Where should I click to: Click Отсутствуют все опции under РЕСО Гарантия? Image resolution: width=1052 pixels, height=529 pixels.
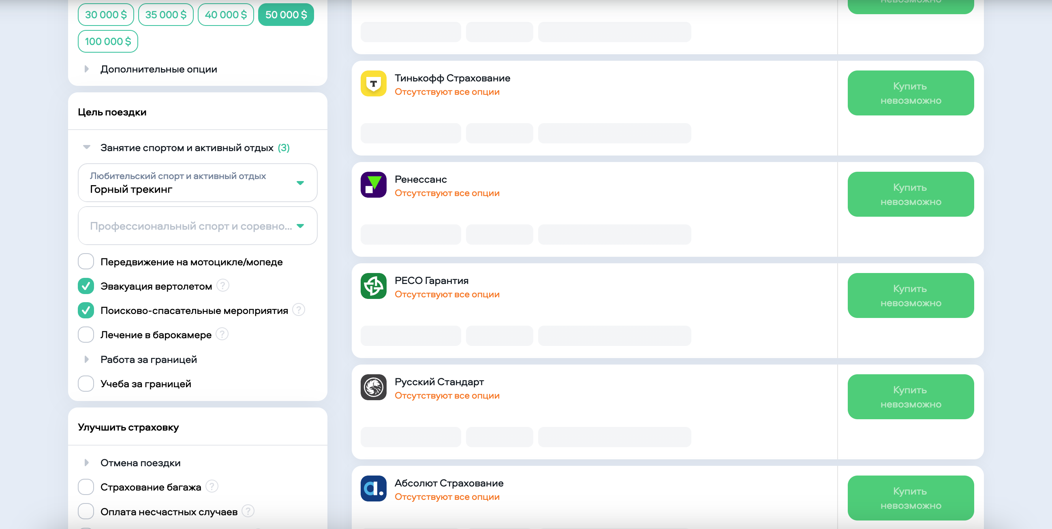[x=447, y=294]
